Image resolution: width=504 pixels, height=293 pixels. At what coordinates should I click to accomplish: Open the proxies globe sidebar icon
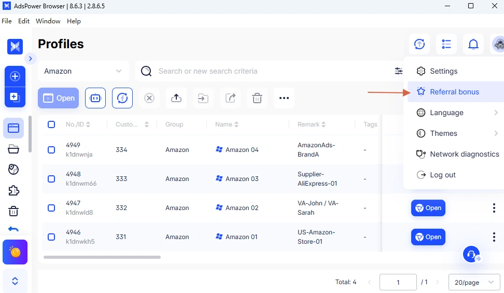coord(13,170)
